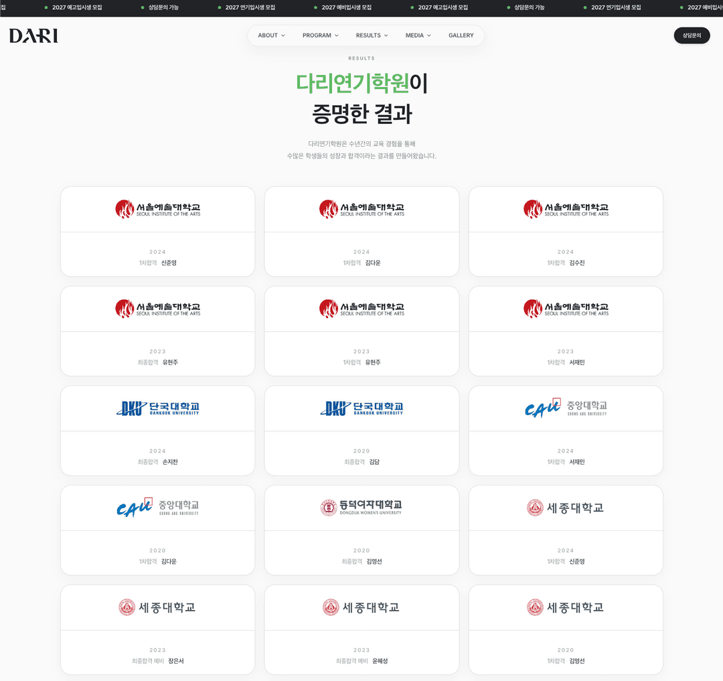Screen dimensions: 723x681
Task: Click the CAU logo on 김다운 2020 card
Action: 157,507
